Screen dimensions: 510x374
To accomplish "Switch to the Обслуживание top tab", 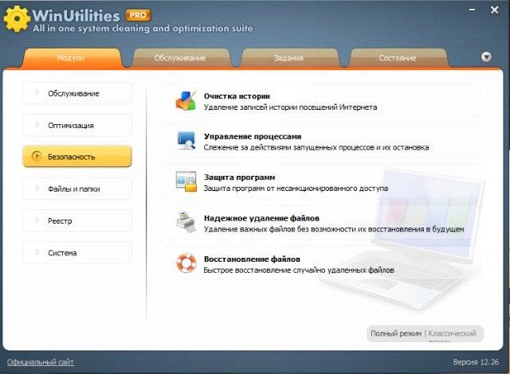I will (180, 58).
